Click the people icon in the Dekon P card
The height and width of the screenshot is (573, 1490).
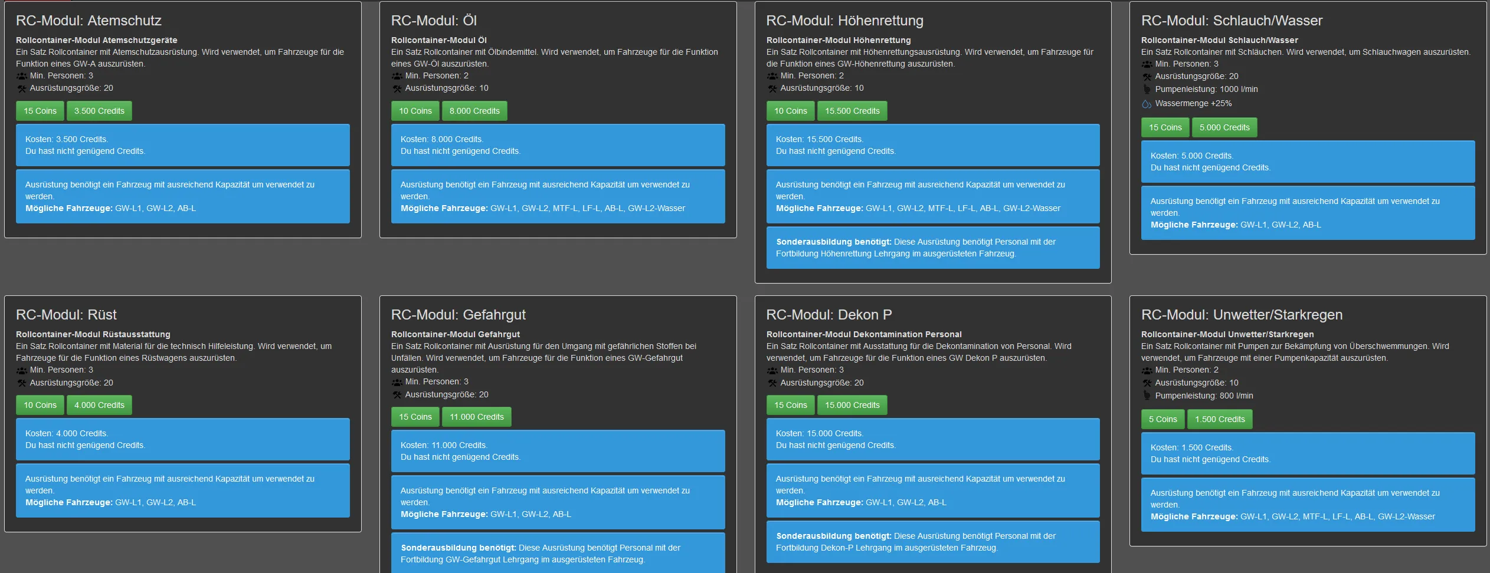tap(772, 370)
